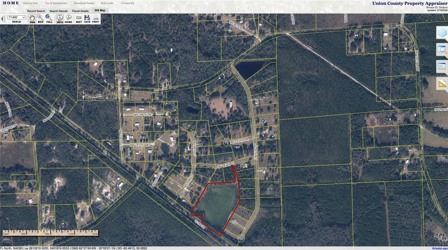Activate the Box zoom tool
This screenshot has width=448, height=250.
(x=40, y=18)
